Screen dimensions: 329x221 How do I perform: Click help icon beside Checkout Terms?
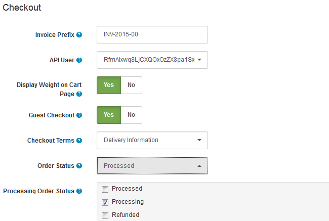point(79,141)
